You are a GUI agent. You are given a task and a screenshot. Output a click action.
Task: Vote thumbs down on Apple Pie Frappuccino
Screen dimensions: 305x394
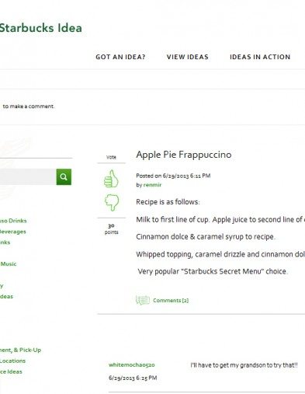(x=112, y=202)
